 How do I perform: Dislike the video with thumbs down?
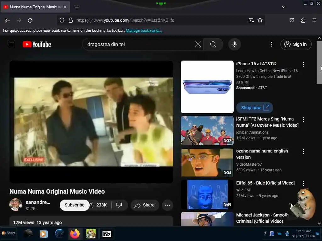[119, 205]
